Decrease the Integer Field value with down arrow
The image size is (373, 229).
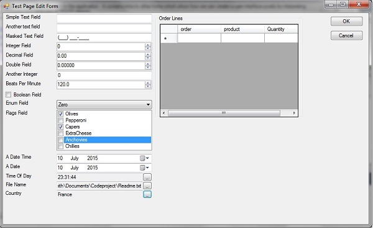148,48
